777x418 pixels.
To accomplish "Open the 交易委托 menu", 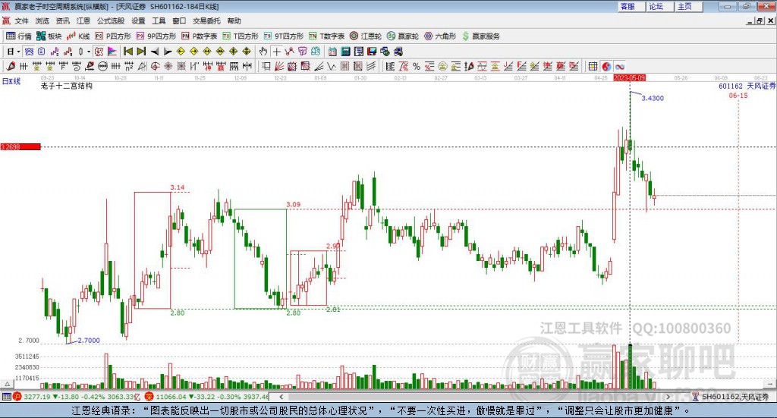I will [206, 20].
